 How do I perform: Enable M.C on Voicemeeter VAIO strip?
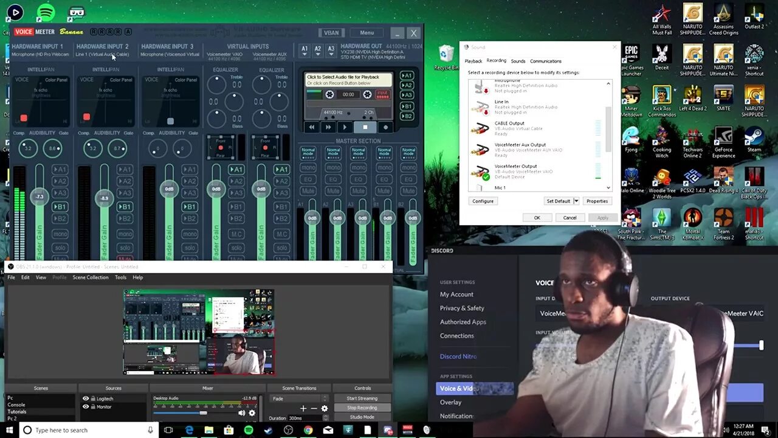coord(236,234)
